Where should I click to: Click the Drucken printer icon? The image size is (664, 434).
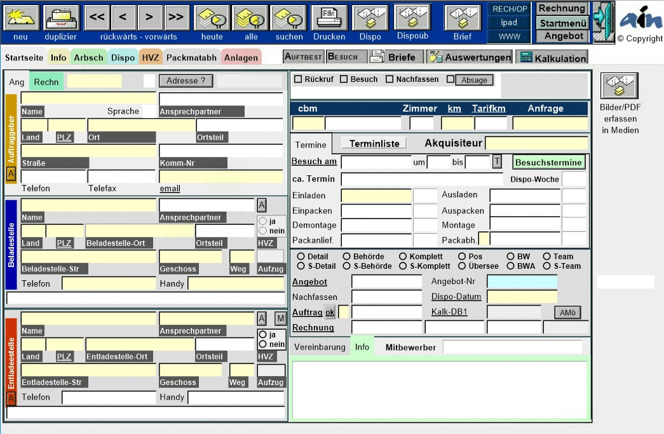329,18
